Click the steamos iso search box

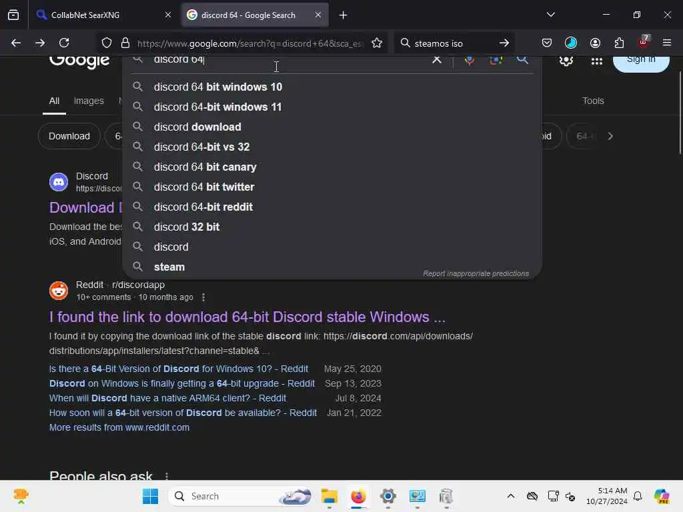coord(452,43)
